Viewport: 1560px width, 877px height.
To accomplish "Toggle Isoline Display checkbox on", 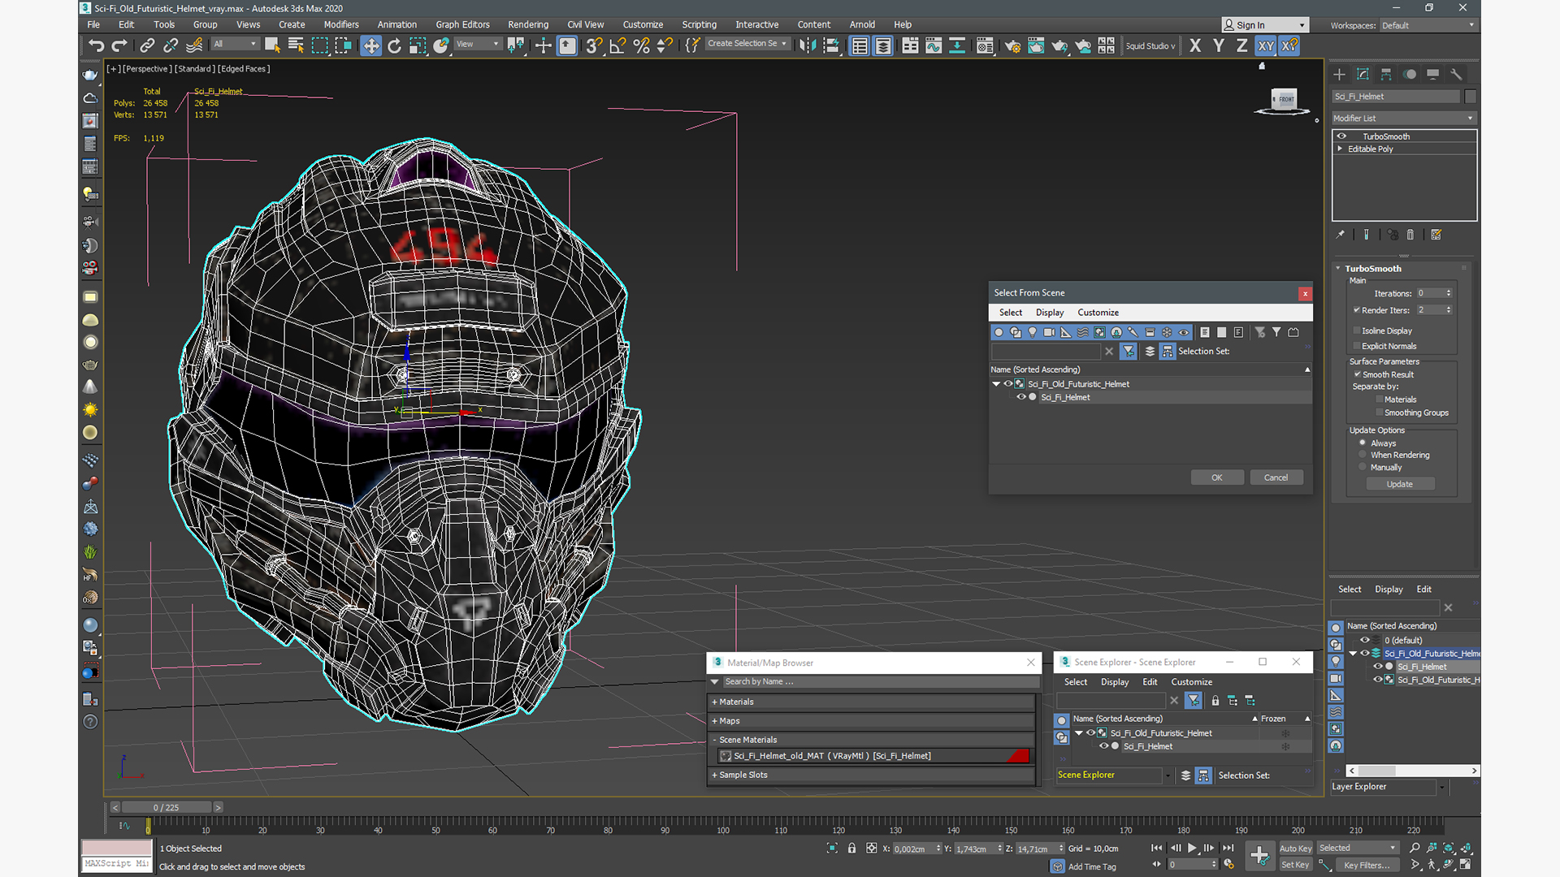I will [1354, 330].
